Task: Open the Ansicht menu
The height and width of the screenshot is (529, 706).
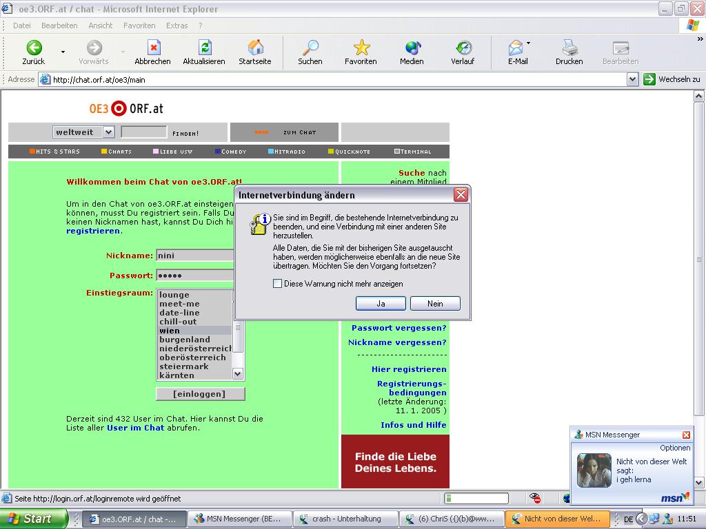Action: [101, 25]
